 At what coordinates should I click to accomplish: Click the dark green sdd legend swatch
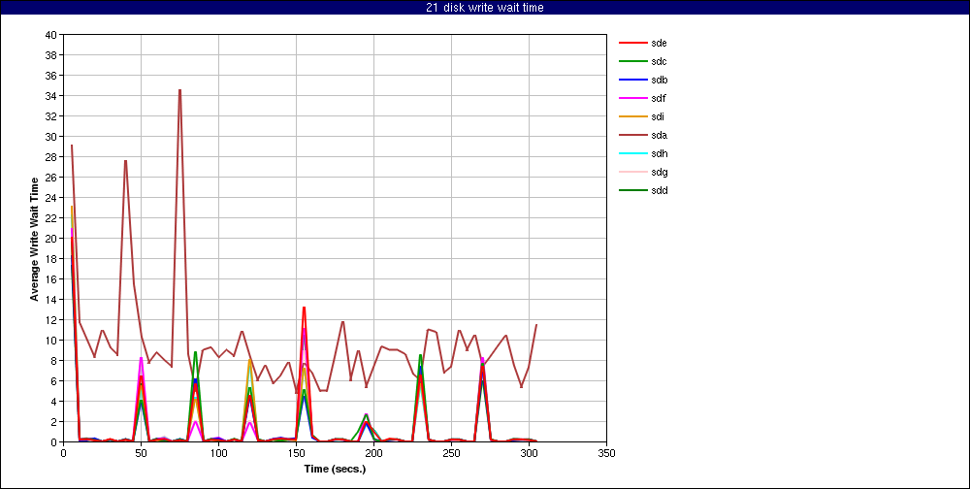[632, 190]
